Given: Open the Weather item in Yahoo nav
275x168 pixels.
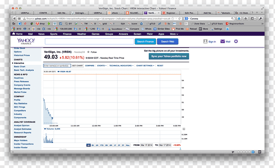Looking at the screenshot, I should pos(82,34).
